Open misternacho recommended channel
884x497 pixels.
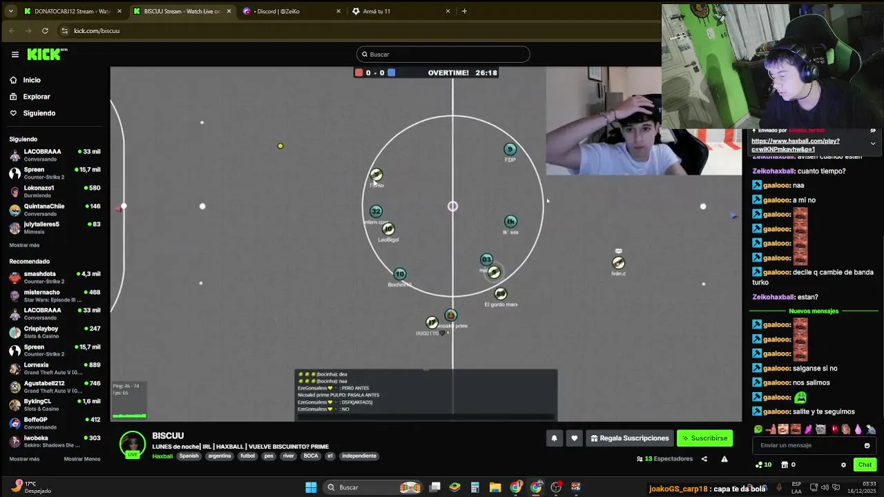(x=55, y=296)
